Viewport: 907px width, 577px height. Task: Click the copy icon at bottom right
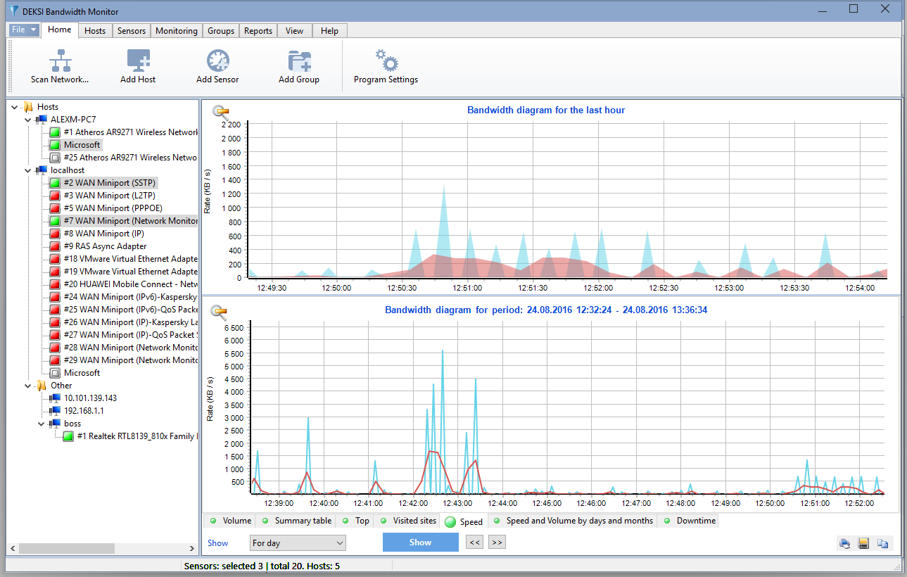882,543
